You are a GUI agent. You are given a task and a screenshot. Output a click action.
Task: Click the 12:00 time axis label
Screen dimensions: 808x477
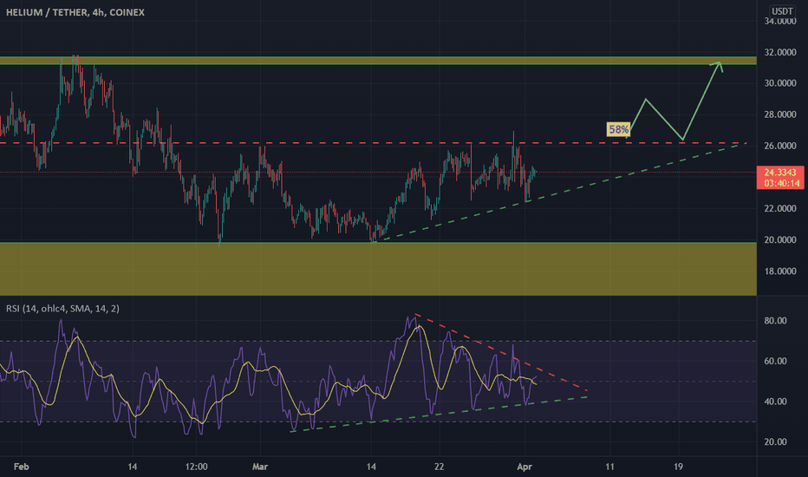196,467
